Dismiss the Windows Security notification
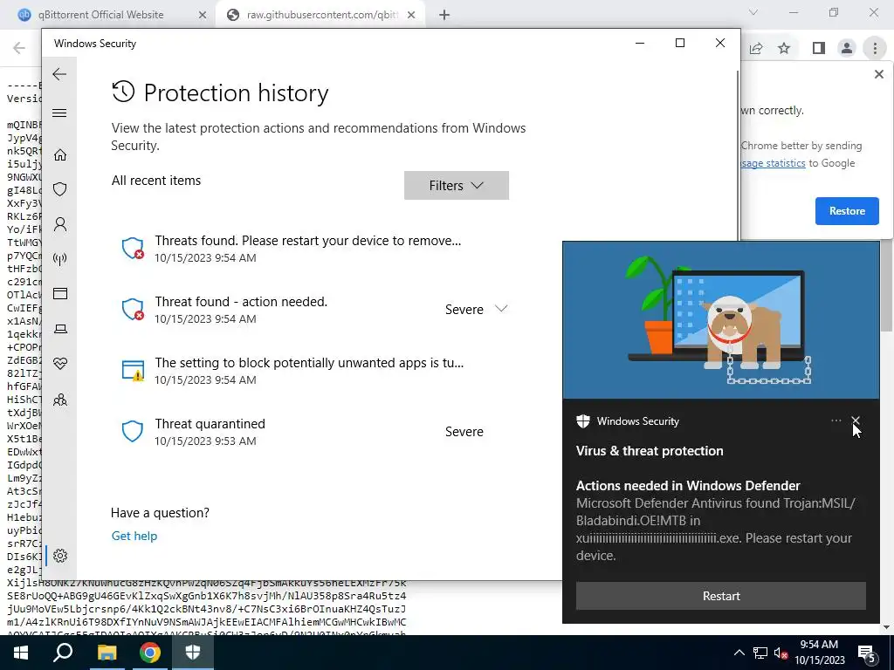Viewport: 894px width, 670px height. (856, 420)
